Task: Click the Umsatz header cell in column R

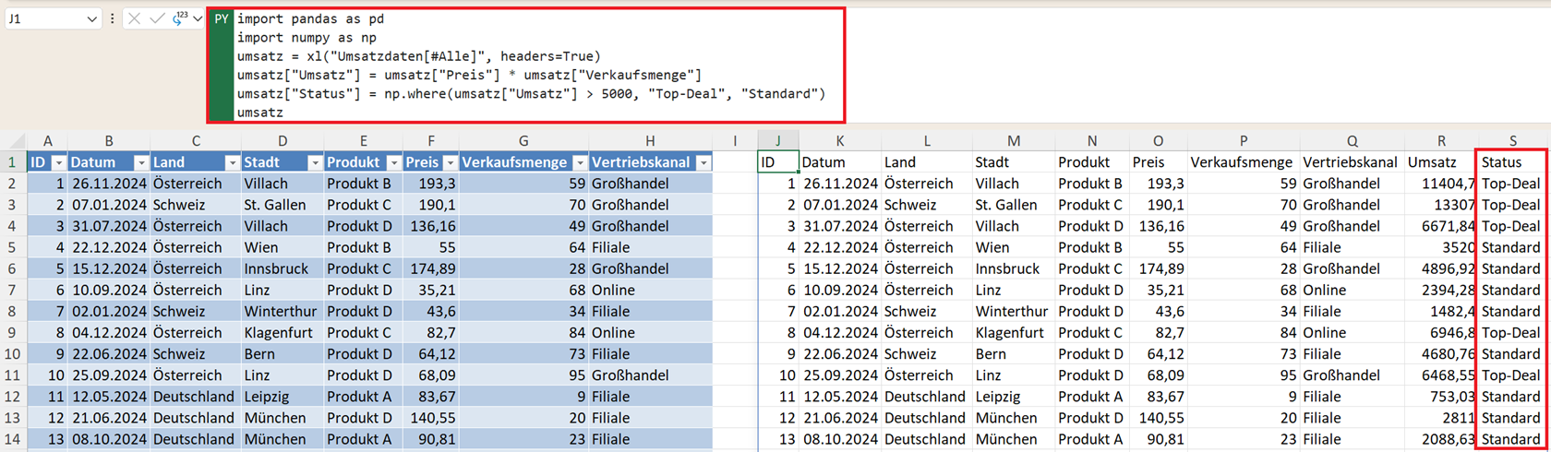Action: (x=1441, y=162)
